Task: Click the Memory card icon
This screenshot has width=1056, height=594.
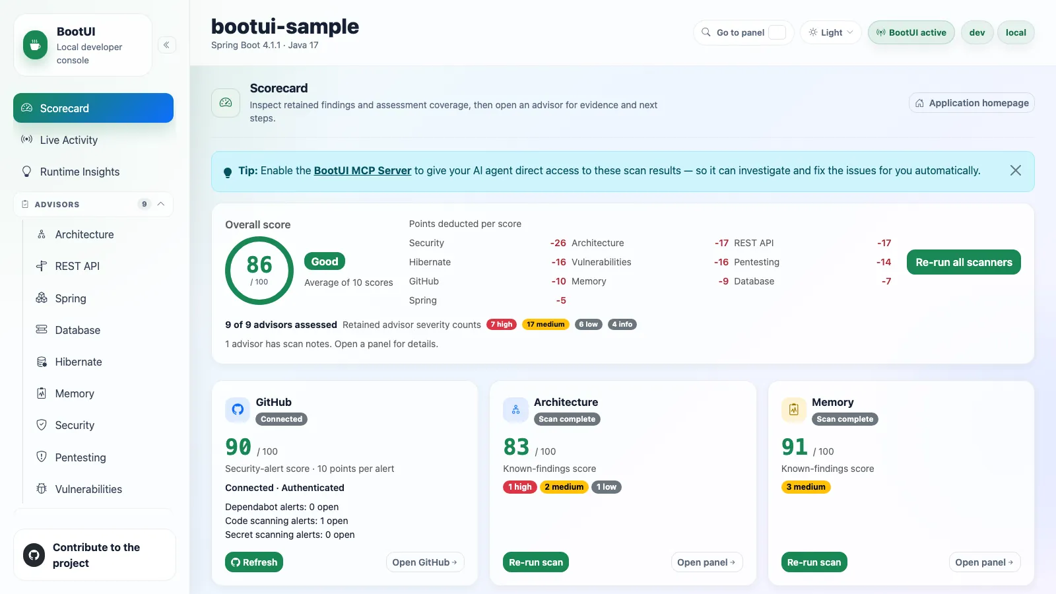Action: pos(794,409)
